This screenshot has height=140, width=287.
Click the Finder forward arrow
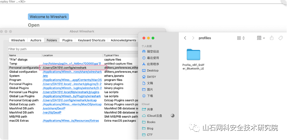pyautogui.click(x=193, y=38)
